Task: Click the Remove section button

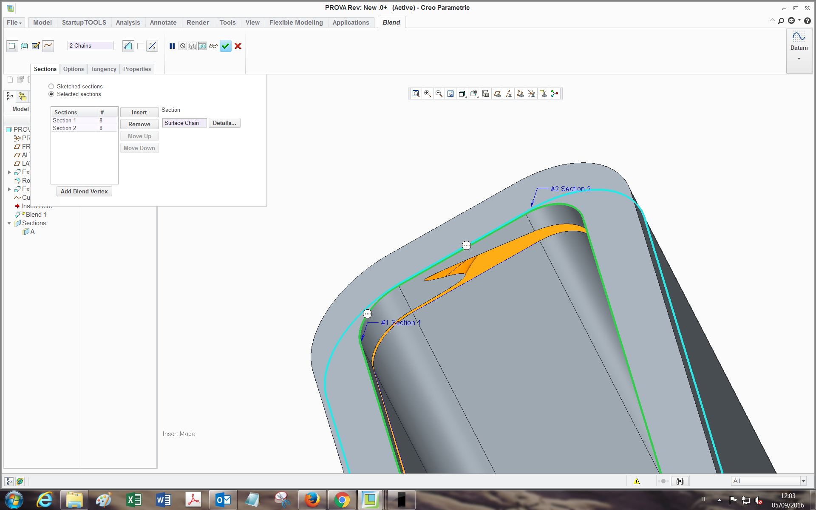Action: 139,124
